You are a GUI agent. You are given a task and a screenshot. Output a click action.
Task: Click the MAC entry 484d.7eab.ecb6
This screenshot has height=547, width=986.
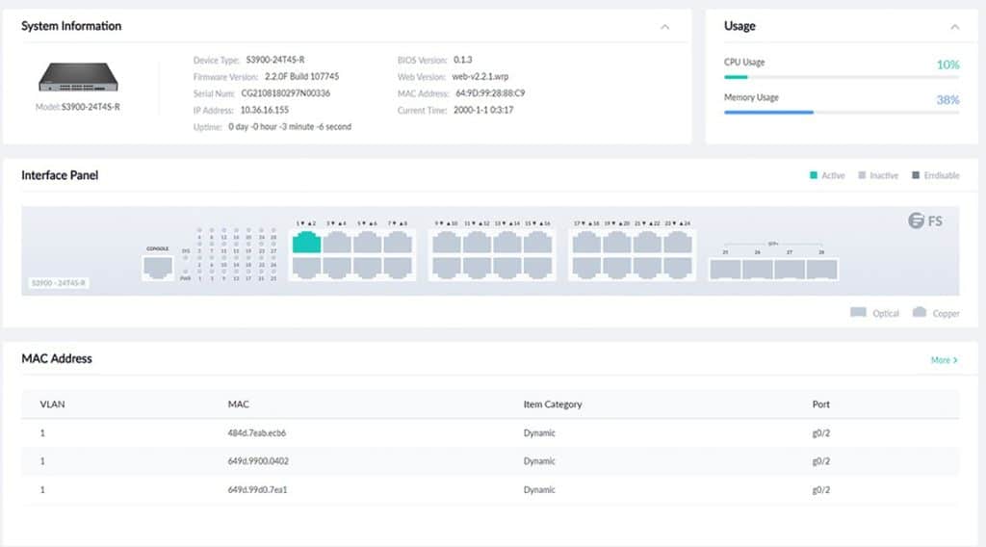256,433
